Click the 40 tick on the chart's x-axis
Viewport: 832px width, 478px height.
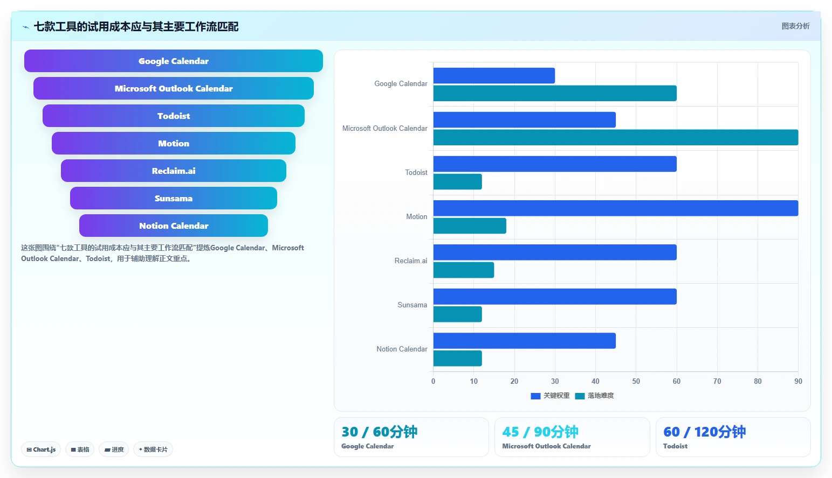pos(595,381)
